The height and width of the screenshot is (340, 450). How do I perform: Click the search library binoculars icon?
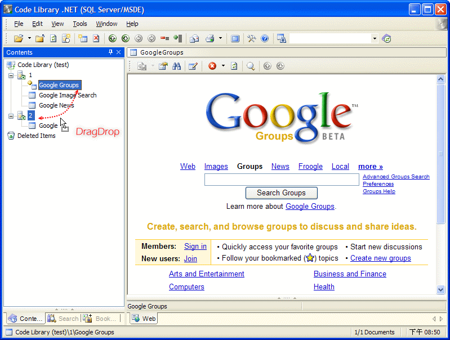click(x=281, y=38)
